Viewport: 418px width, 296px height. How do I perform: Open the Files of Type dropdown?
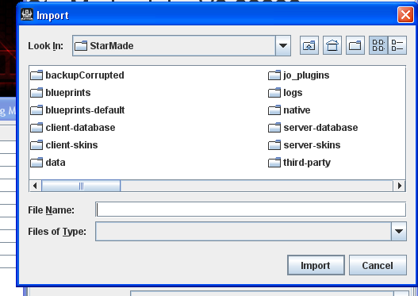click(x=399, y=231)
